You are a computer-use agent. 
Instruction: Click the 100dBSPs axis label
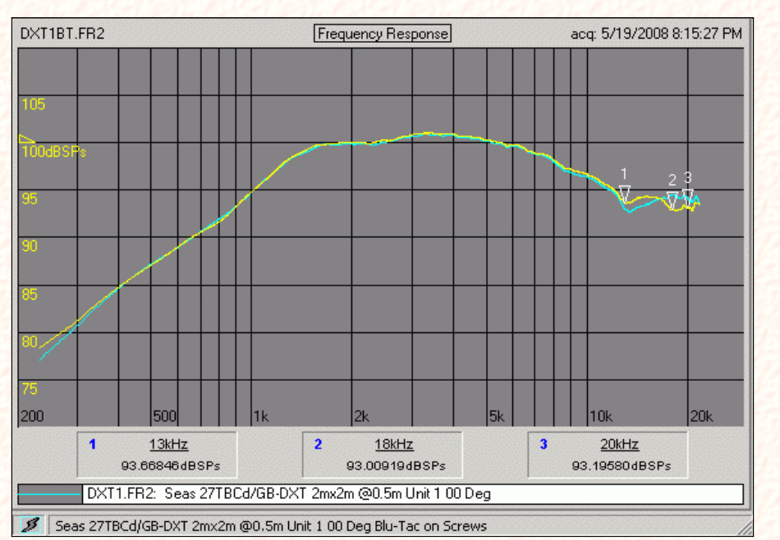pyautogui.click(x=53, y=152)
